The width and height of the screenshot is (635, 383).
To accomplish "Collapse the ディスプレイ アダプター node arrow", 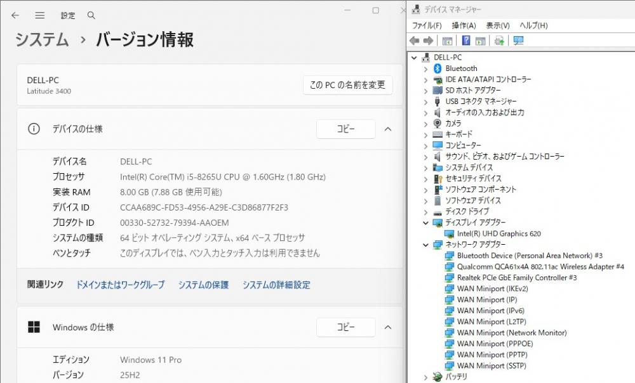I will click(x=425, y=223).
